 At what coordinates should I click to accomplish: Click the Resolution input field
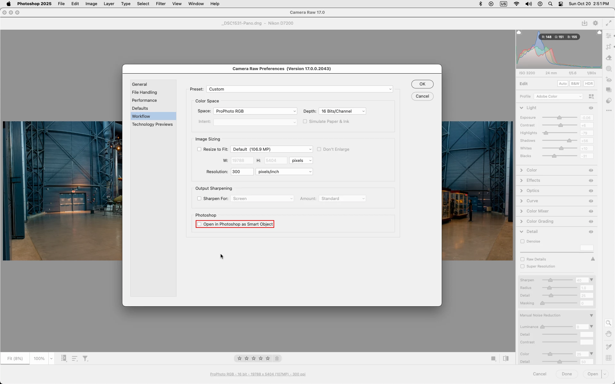(x=242, y=172)
